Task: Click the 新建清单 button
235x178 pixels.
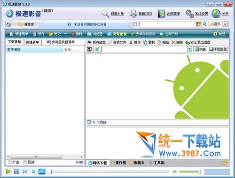Action: (x=19, y=34)
